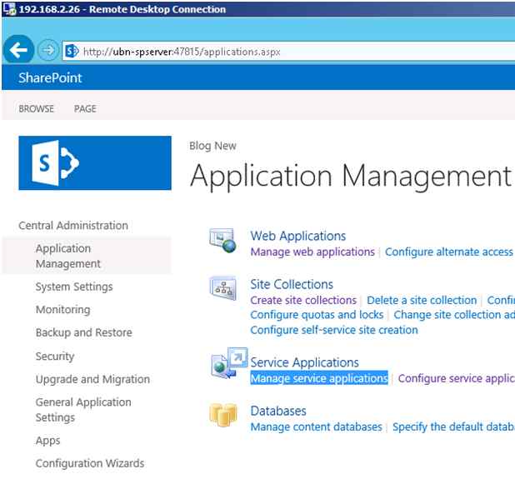Click the Site Collections heading link

coord(292,284)
